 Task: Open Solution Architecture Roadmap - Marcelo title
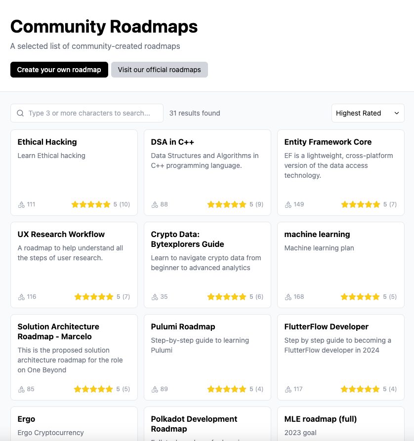coord(58,331)
